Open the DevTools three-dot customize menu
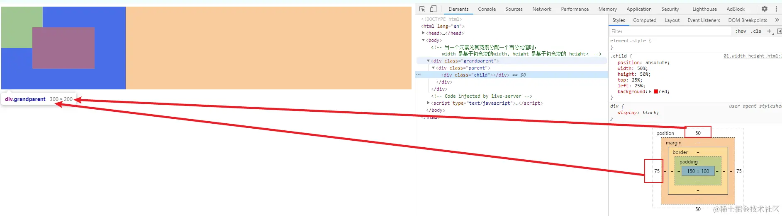 [776, 9]
